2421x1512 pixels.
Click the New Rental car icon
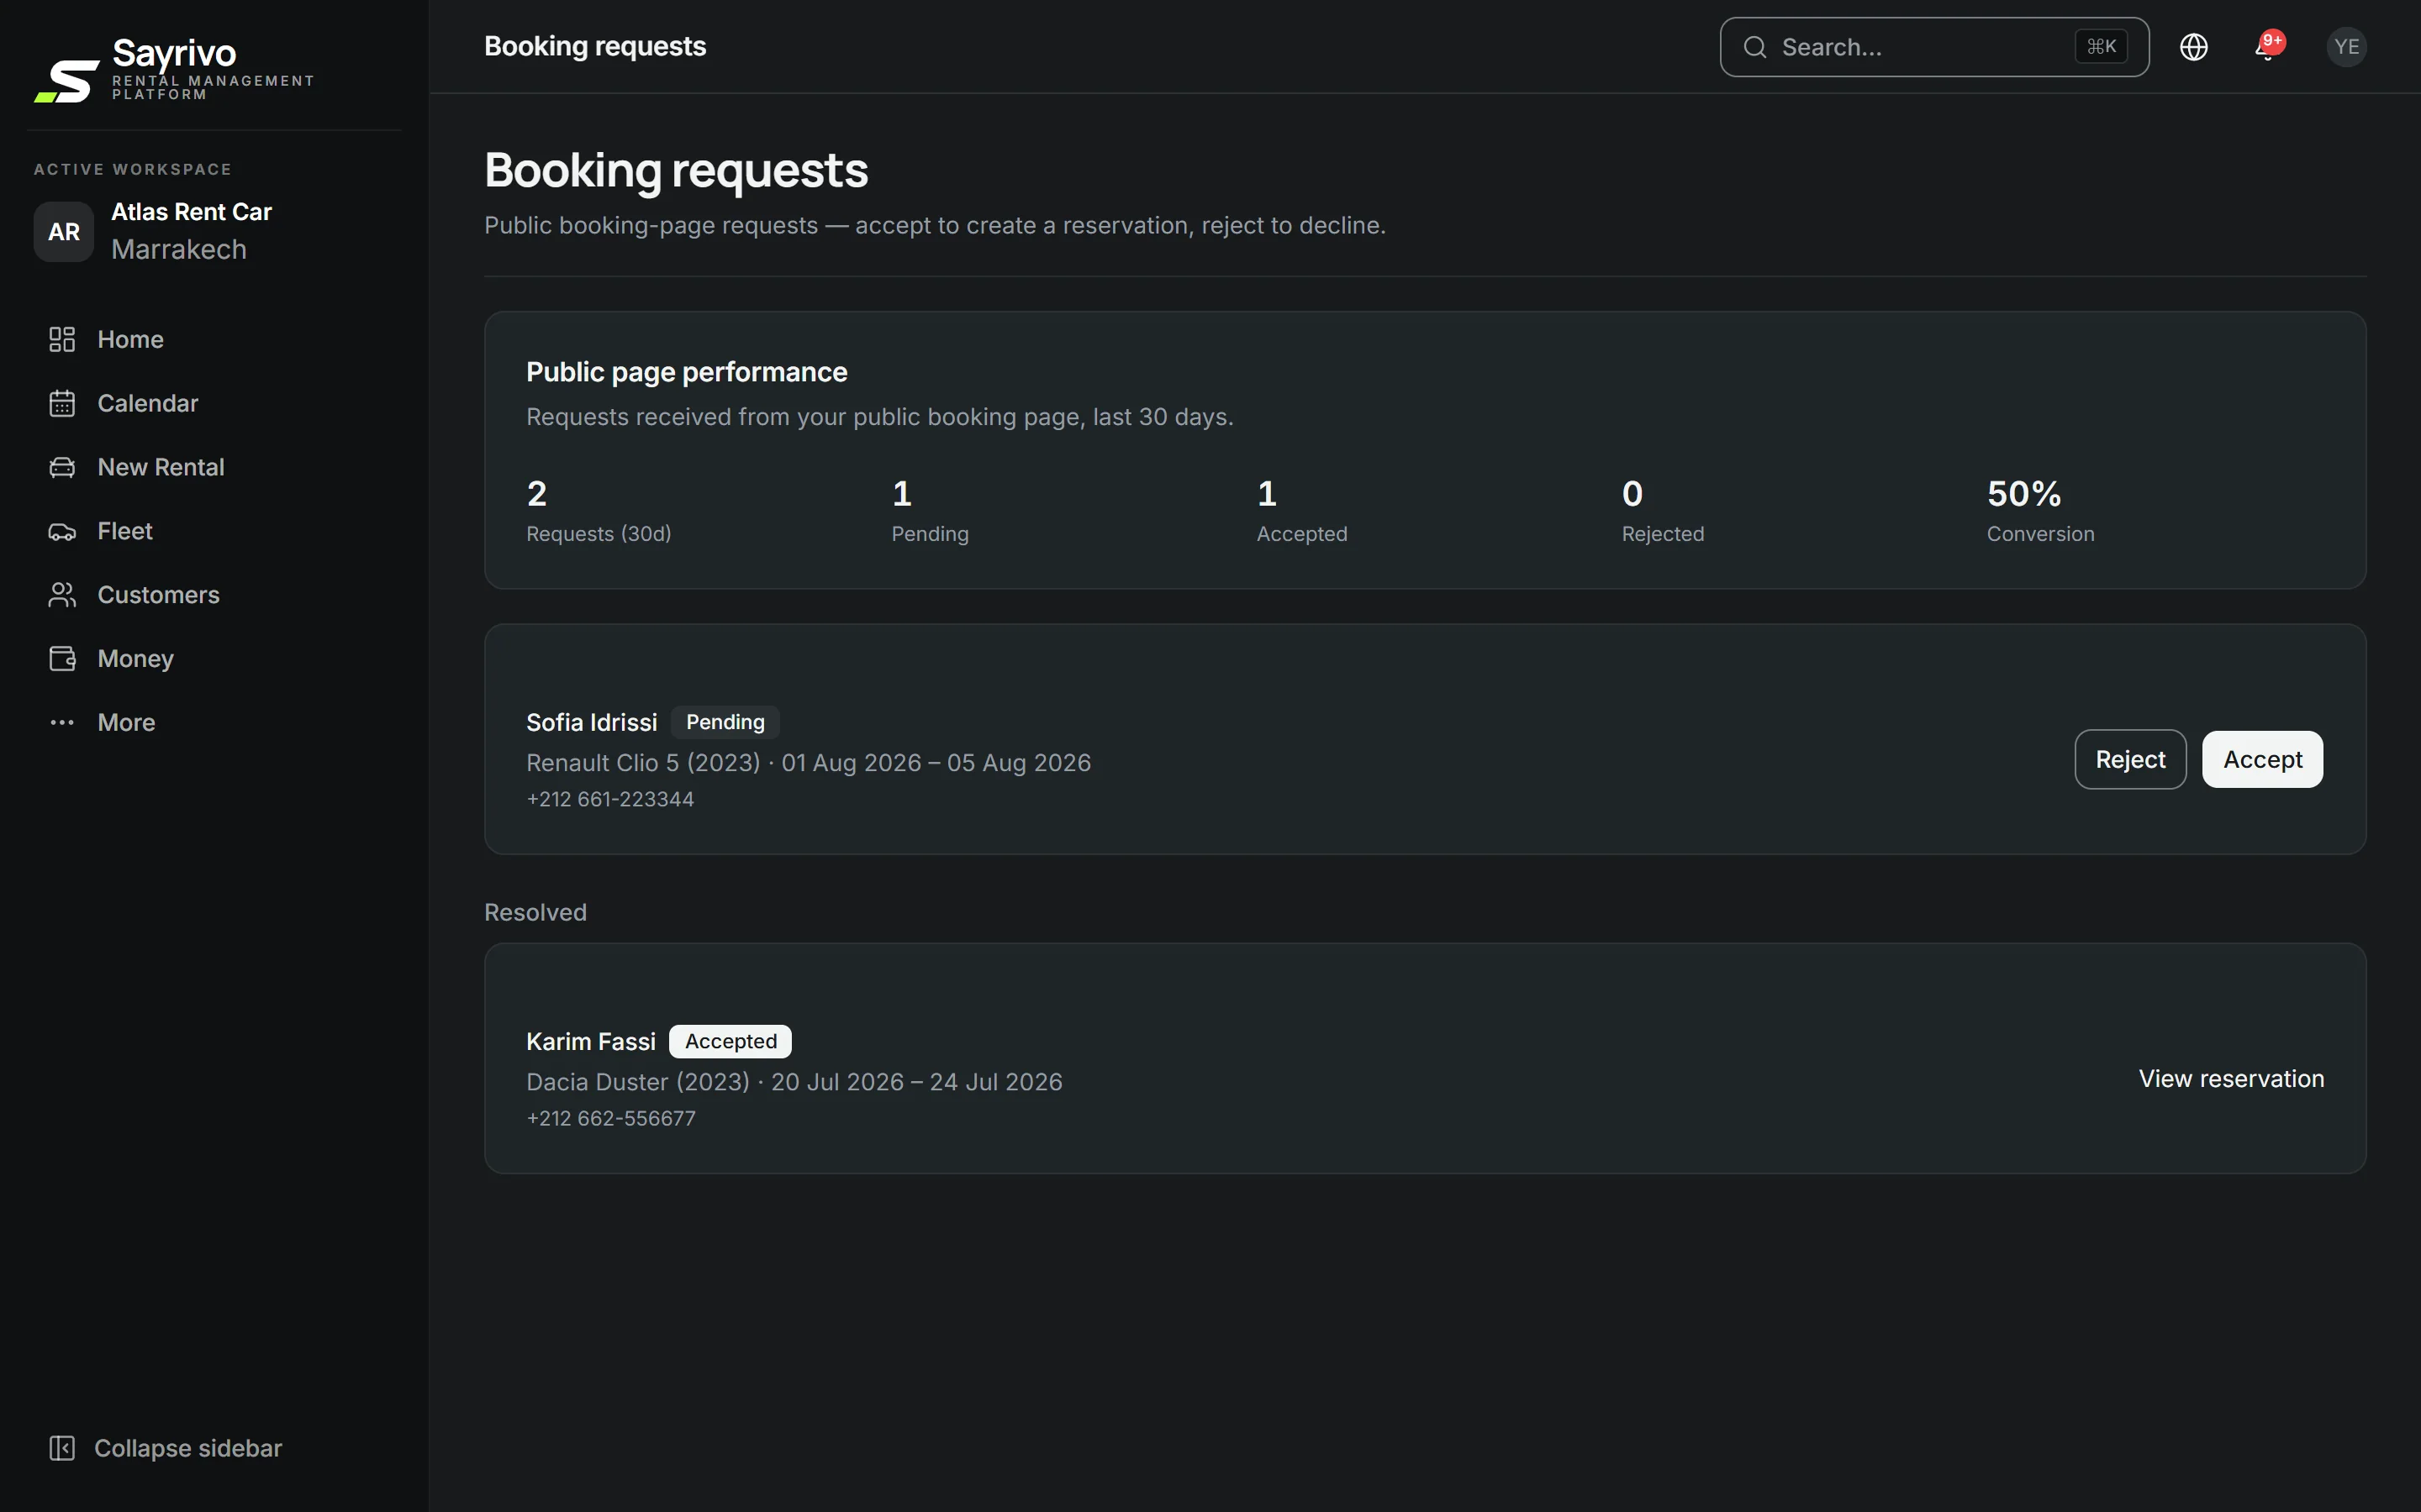(x=62, y=467)
